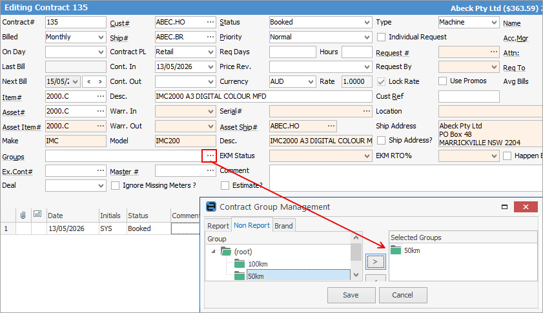
Task: Enable Use Promos checkbox
Action: pyautogui.click(x=442, y=81)
